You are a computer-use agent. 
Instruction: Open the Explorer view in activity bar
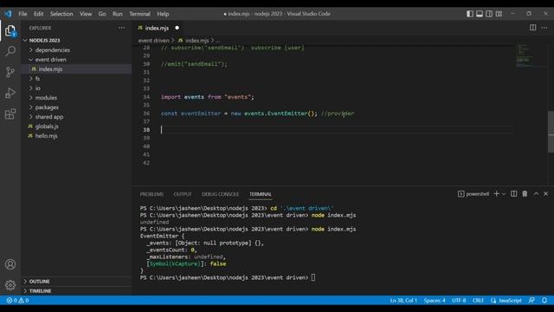10,31
